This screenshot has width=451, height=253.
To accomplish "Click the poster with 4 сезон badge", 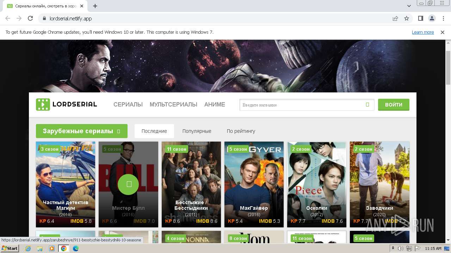I will point(191,237).
